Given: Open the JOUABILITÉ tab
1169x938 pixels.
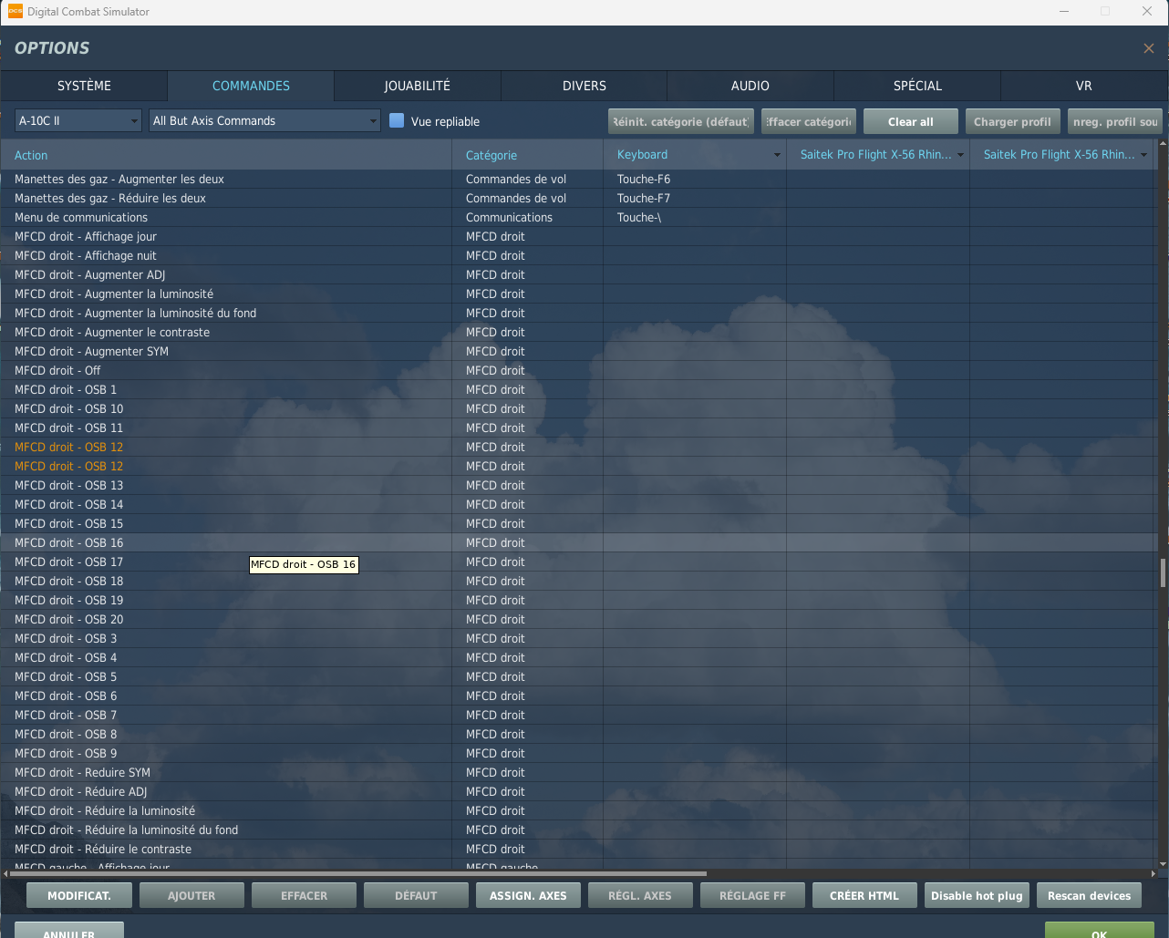Looking at the screenshot, I should [417, 86].
